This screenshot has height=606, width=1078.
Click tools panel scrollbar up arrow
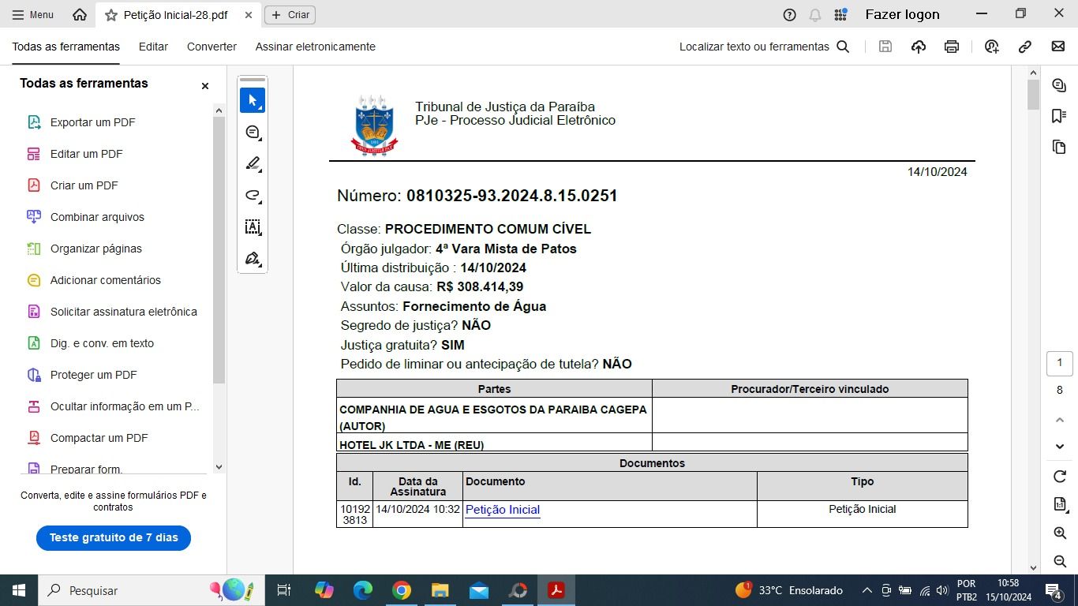tap(219, 110)
